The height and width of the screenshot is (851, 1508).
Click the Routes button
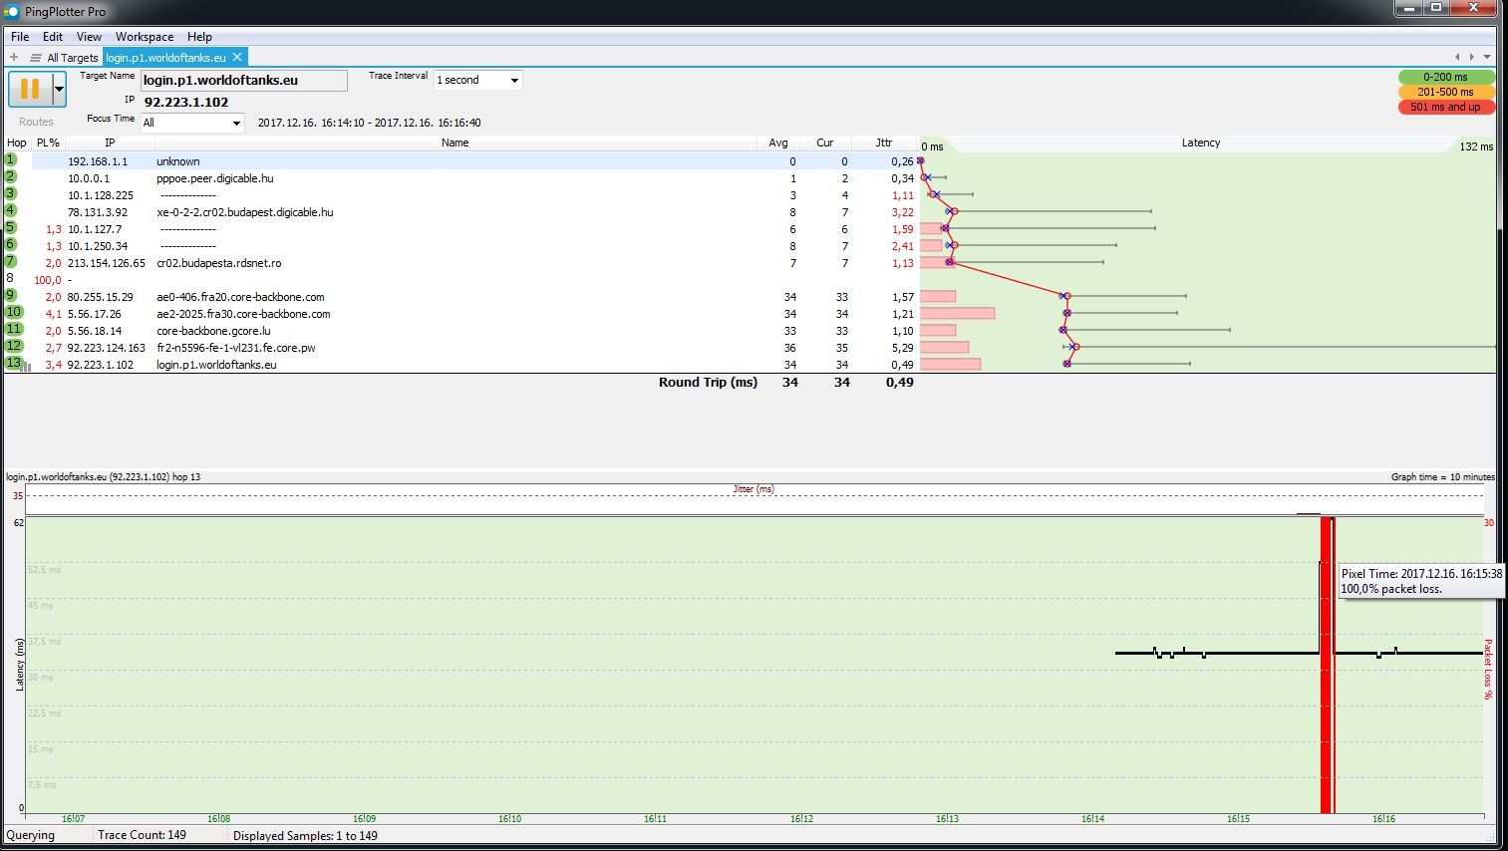point(36,122)
